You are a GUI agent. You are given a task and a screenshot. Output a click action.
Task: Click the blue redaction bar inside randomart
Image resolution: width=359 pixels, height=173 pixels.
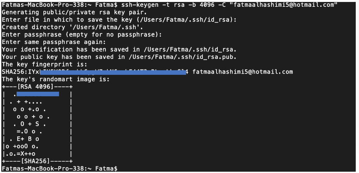coord(38,94)
